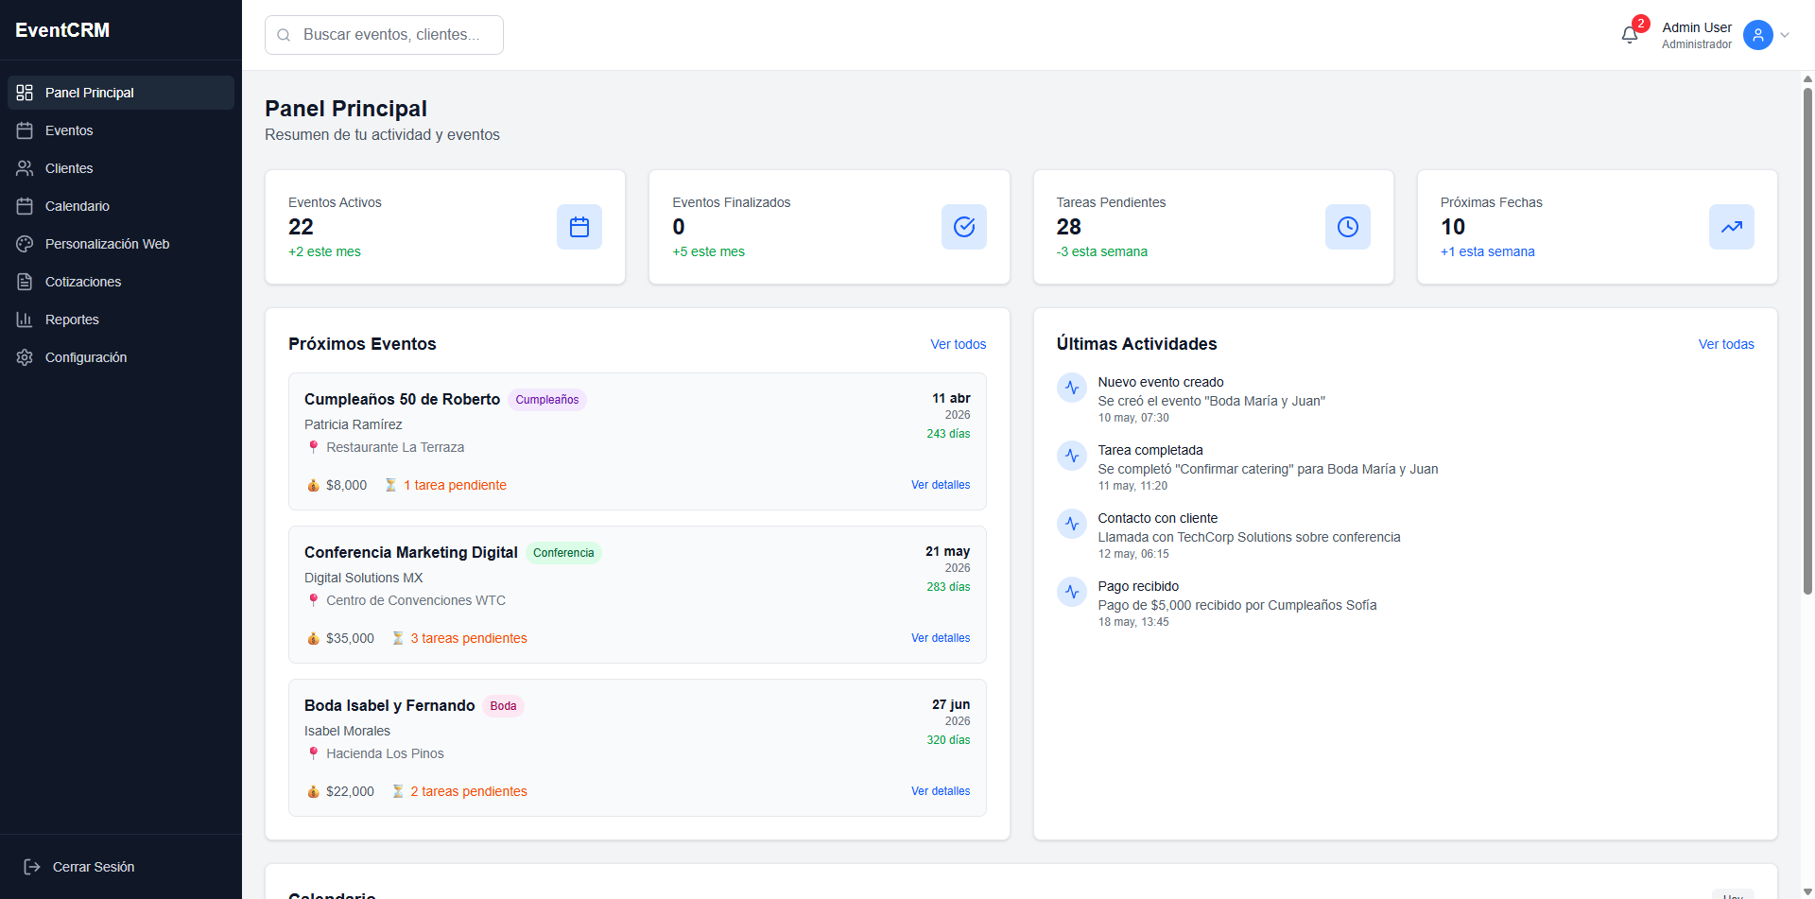This screenshot has height=899, width=1815.
Task: Click Ver todas in Últimas Actividades
Action: (x=1725, y=344)
